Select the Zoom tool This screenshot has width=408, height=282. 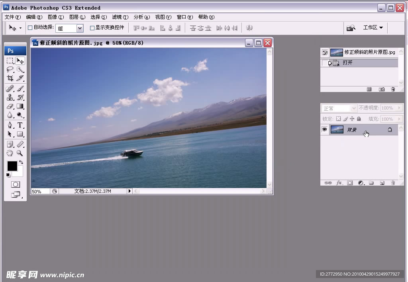click(x=20, y=153)
